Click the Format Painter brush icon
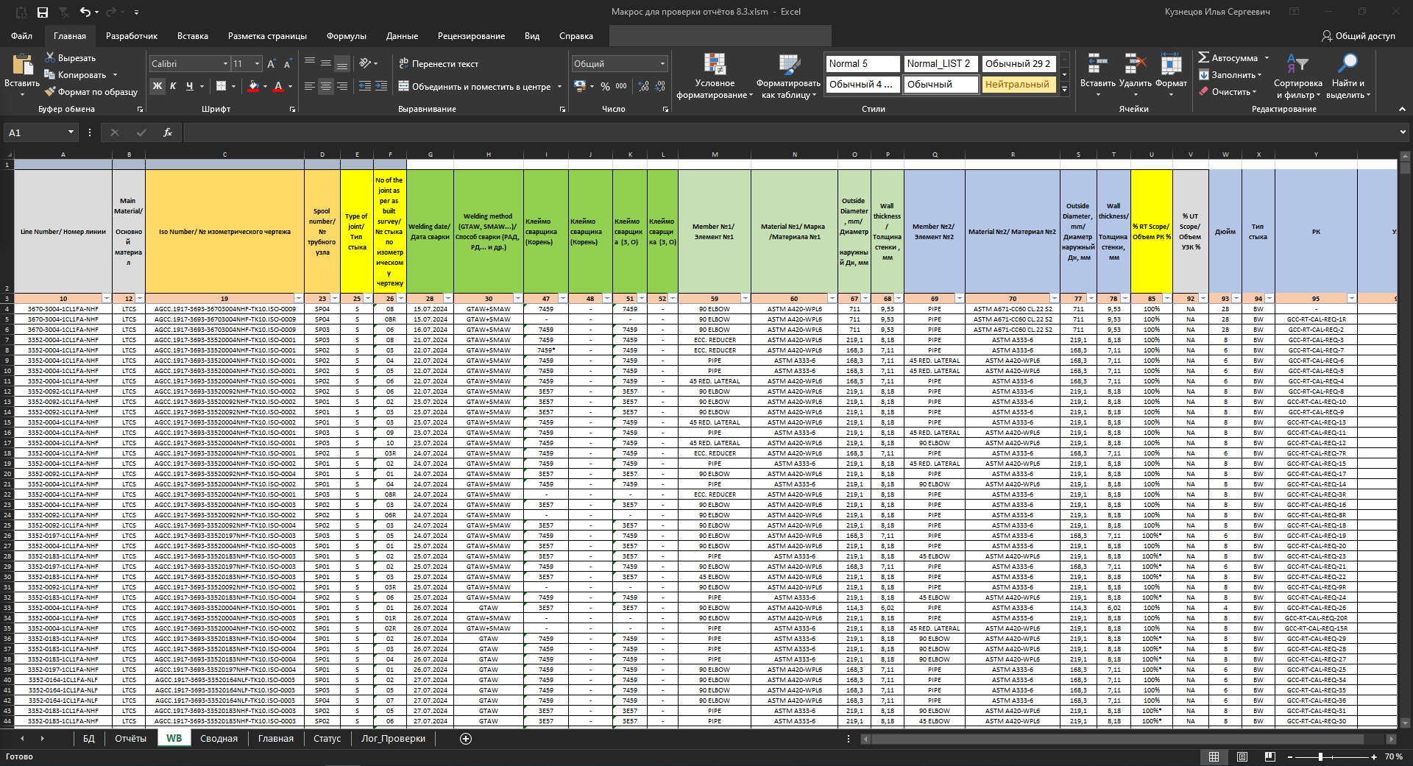Image resolution: width=1413 pixels, height=766 pixels. (50, 92)
